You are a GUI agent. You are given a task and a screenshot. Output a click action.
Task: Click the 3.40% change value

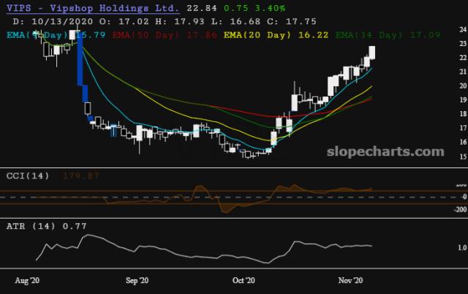[270, 7]
